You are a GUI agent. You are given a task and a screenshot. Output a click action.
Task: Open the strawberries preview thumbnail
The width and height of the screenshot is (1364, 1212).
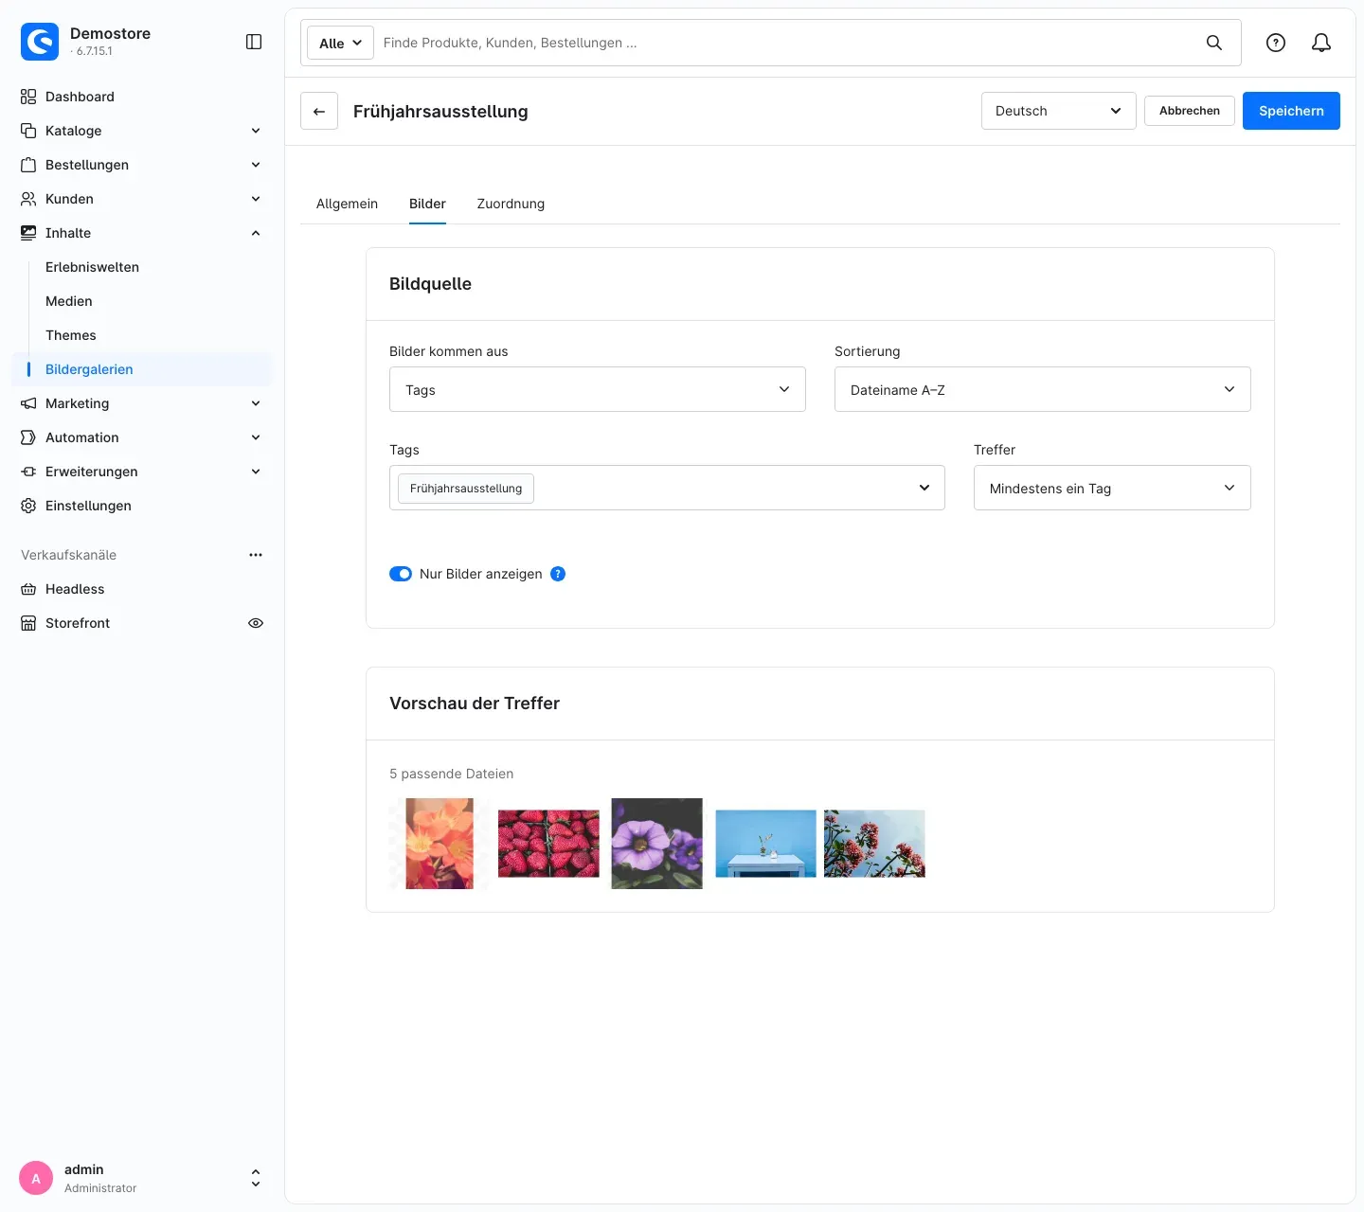(548, 844)
